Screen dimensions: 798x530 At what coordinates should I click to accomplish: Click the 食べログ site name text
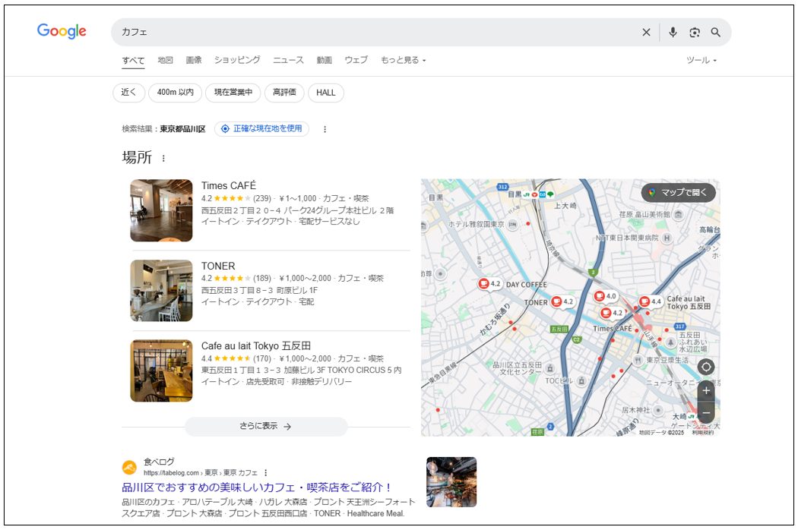pos(159,462)
